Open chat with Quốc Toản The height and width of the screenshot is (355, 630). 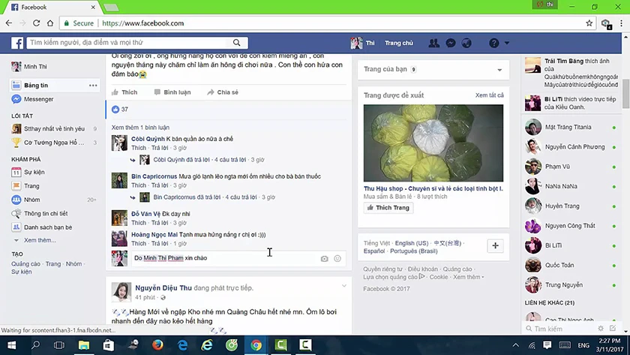[571, 266]
